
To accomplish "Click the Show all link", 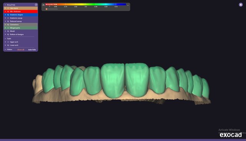I will [x=21, y=50].
